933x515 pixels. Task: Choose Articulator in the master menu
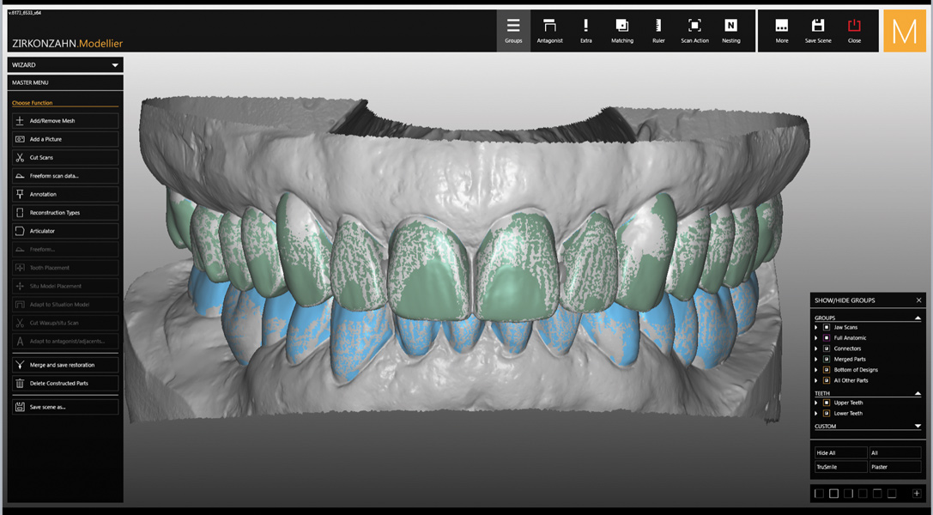tap(65, 231)
